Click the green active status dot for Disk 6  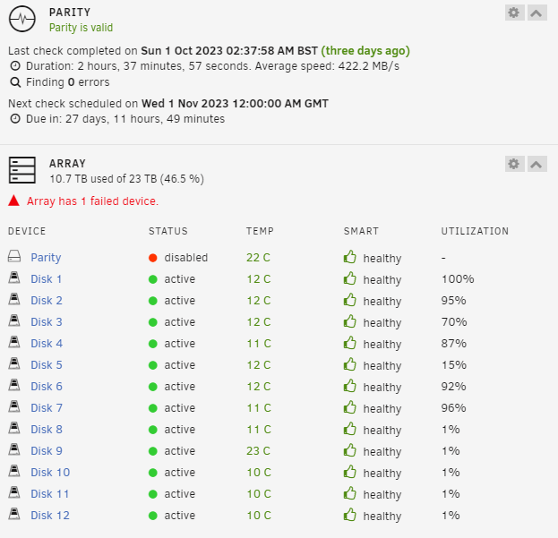coord(152,387)
